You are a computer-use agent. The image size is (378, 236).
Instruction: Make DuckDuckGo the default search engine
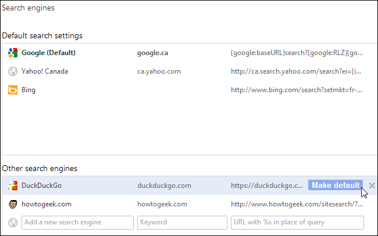(336, 186)
